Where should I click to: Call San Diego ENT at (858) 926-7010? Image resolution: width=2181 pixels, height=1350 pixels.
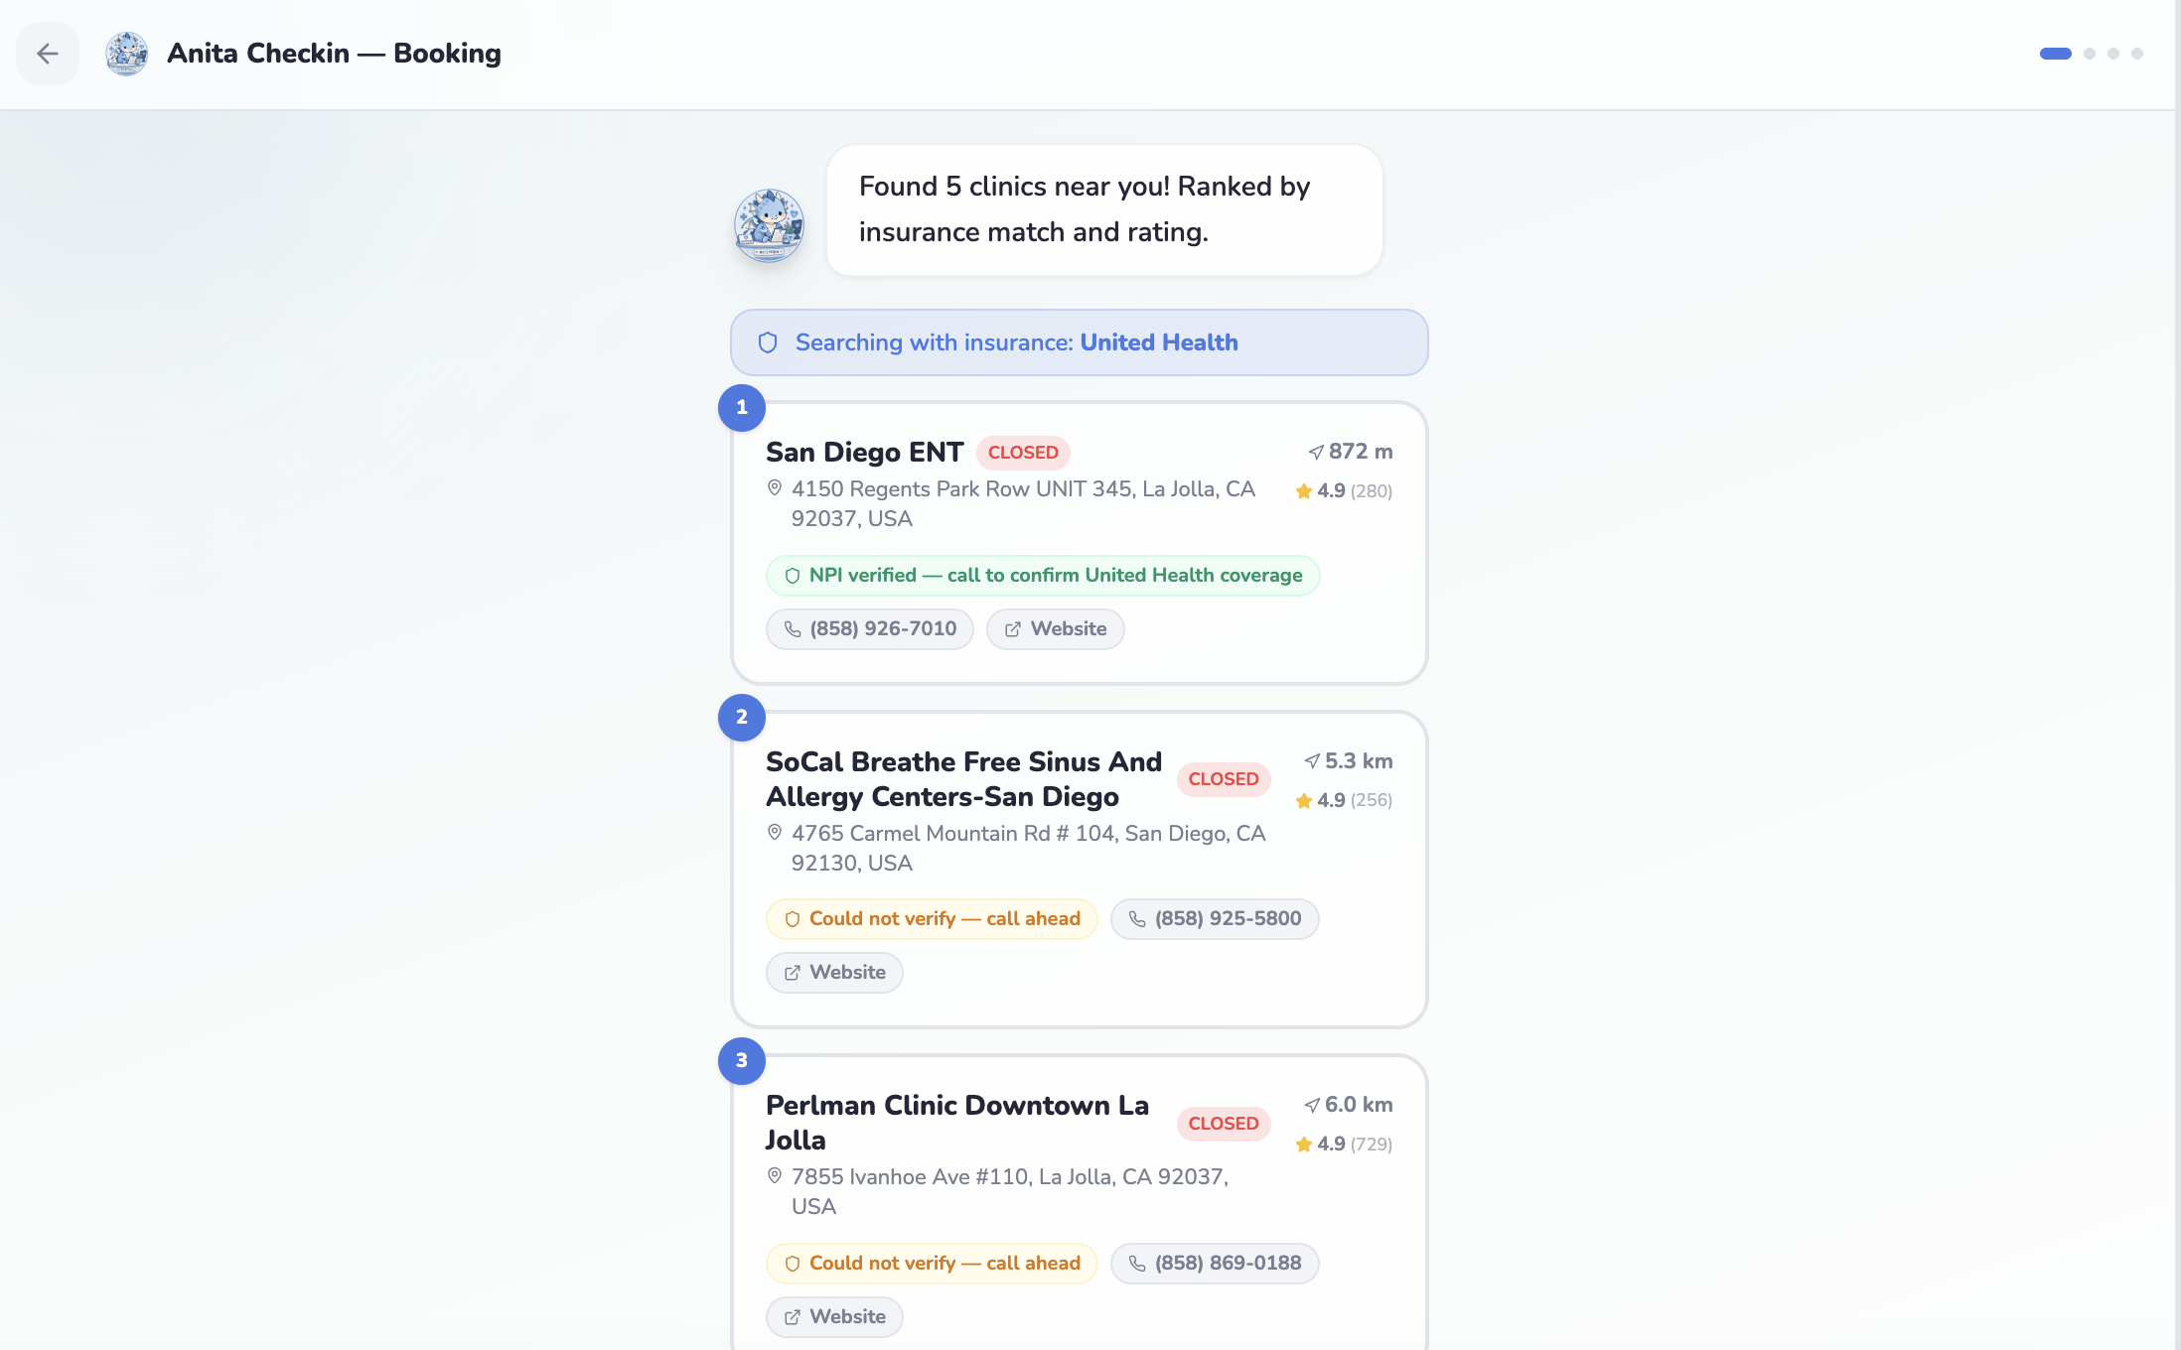[x=870, y=629]
